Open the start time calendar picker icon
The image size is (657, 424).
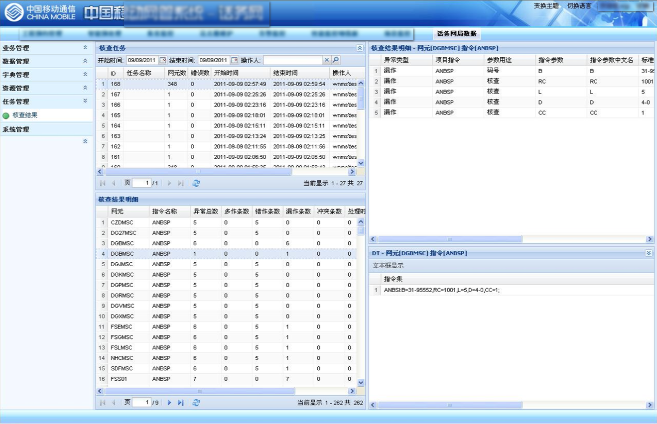(x=162, y=60)
